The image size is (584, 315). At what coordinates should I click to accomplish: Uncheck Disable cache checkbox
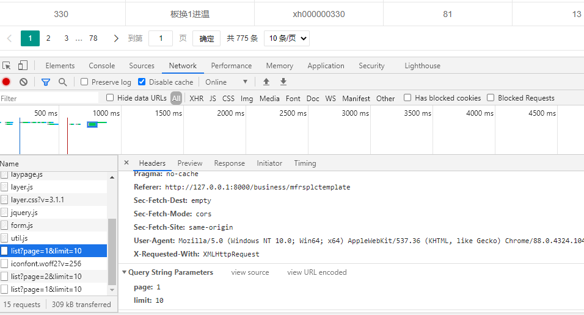142,82
